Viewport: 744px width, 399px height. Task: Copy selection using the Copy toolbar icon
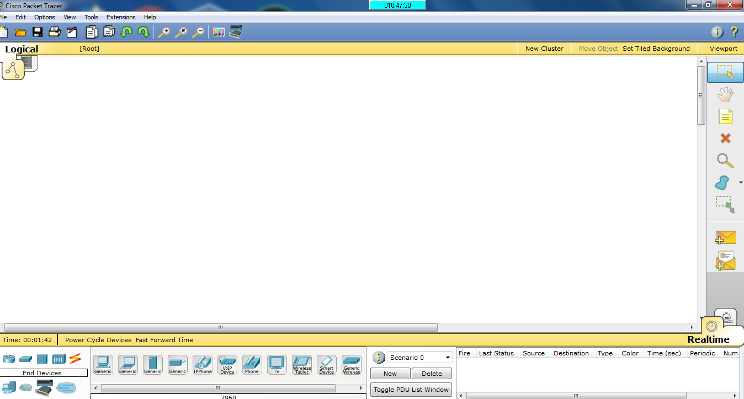(x=92, y=32)
